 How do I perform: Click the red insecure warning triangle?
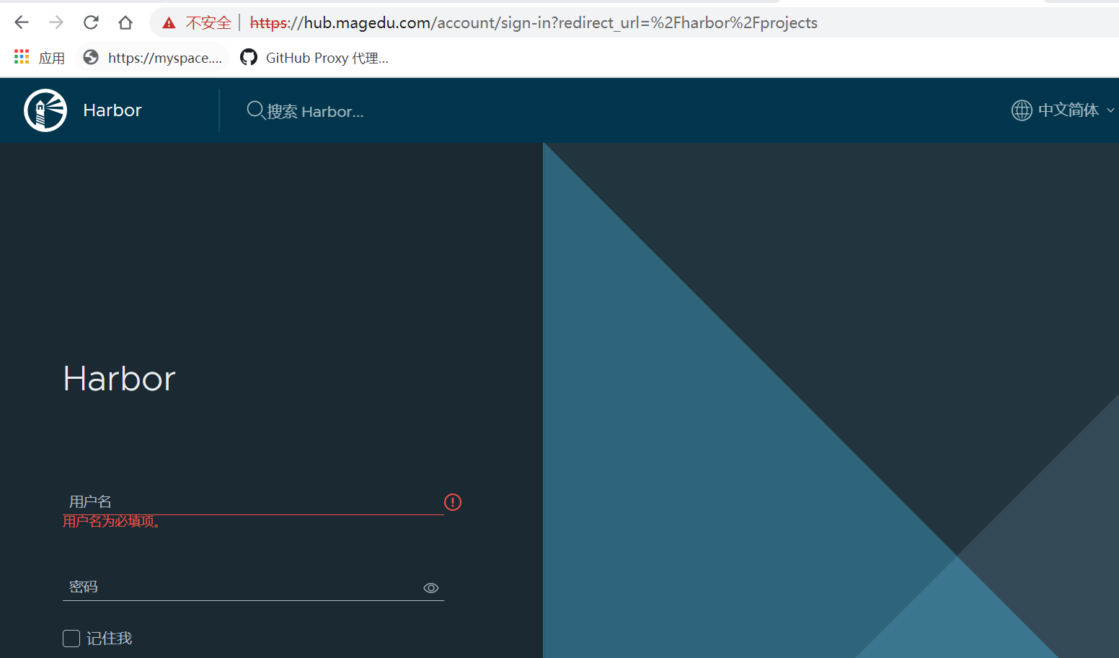(169, 23)
